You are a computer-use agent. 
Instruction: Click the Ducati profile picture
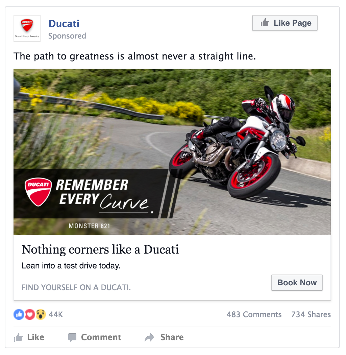click(27, 28)
